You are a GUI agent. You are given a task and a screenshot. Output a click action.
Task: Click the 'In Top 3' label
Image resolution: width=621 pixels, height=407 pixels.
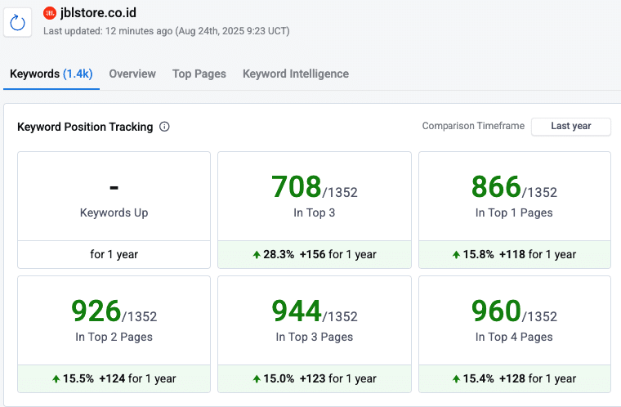(315, 212)
